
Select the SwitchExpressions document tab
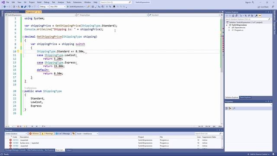point(12,12)
